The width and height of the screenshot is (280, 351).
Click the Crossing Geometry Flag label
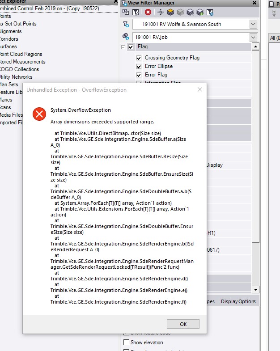coord(172,58)
